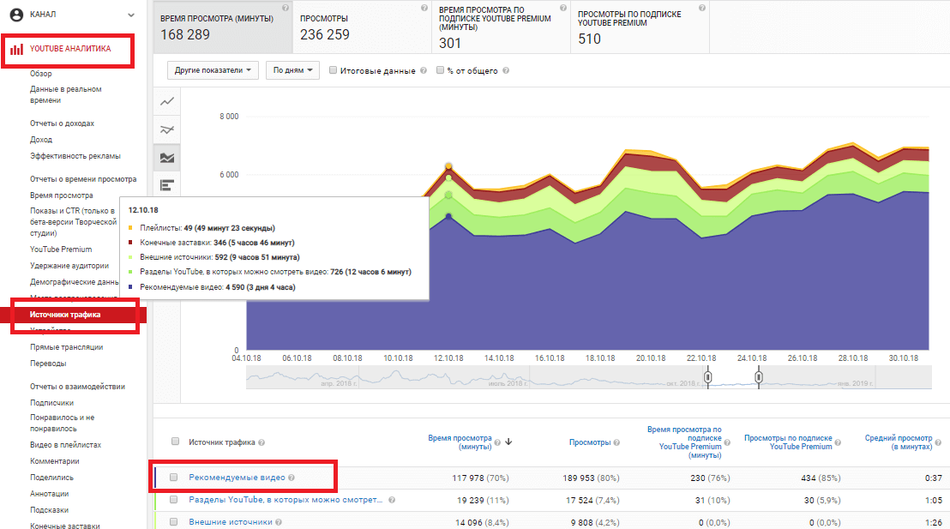The height and width of the screenshot is (529, 950).
Task: Open the Внешние источники traffic source link
Action: tap(230, 521)
